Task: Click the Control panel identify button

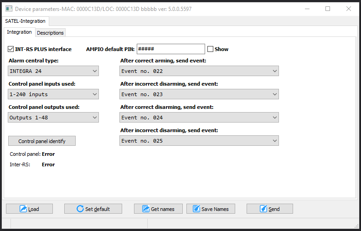Action: [42, 141]
